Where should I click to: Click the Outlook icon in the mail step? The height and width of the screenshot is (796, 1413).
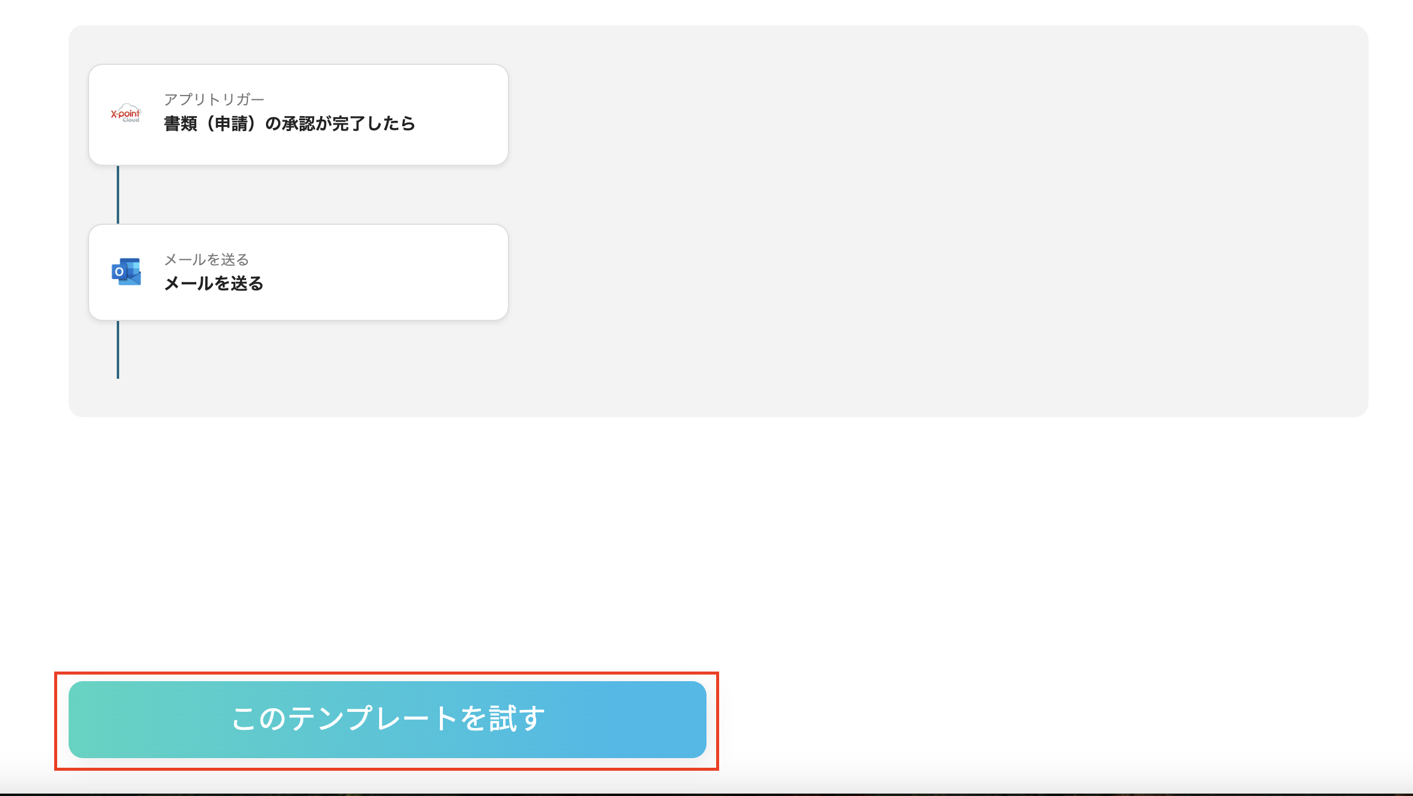click(125, 272)
